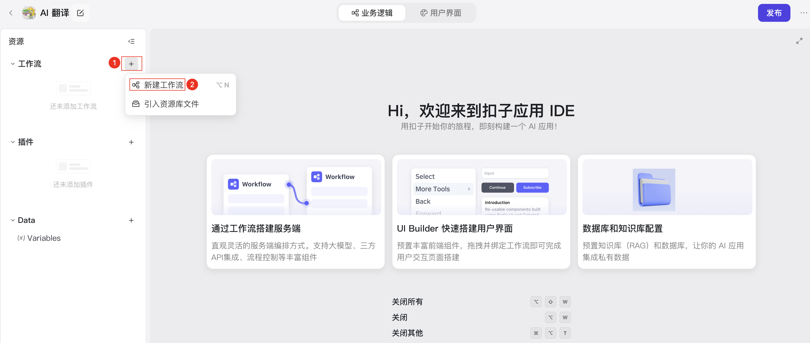Add data with the Data plus icon
The height and width of the screenshot is (343, 810).
click(x=131, y=220)
